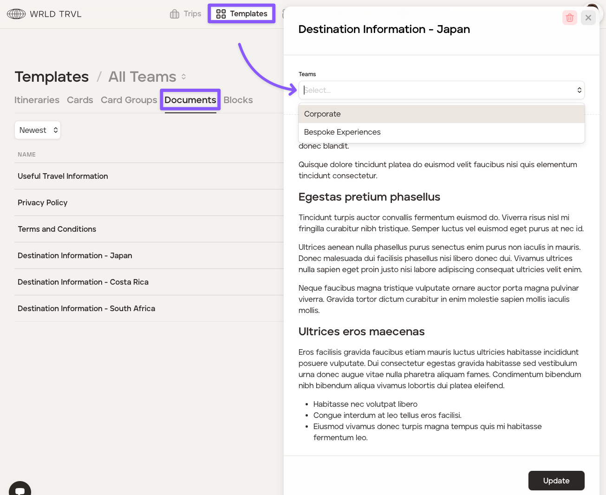Switch to the Itineraries tab
The width and height of the screenshot is (606, 495).
37,100
